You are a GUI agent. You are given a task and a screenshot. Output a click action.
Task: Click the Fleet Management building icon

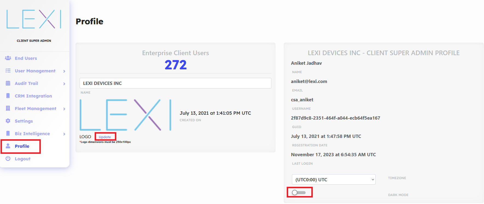[8, 108]
